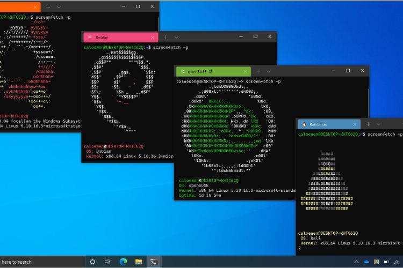Click 'OS: Debian' text in Debian window
The image size is (403, 268).
click(98, 151)
